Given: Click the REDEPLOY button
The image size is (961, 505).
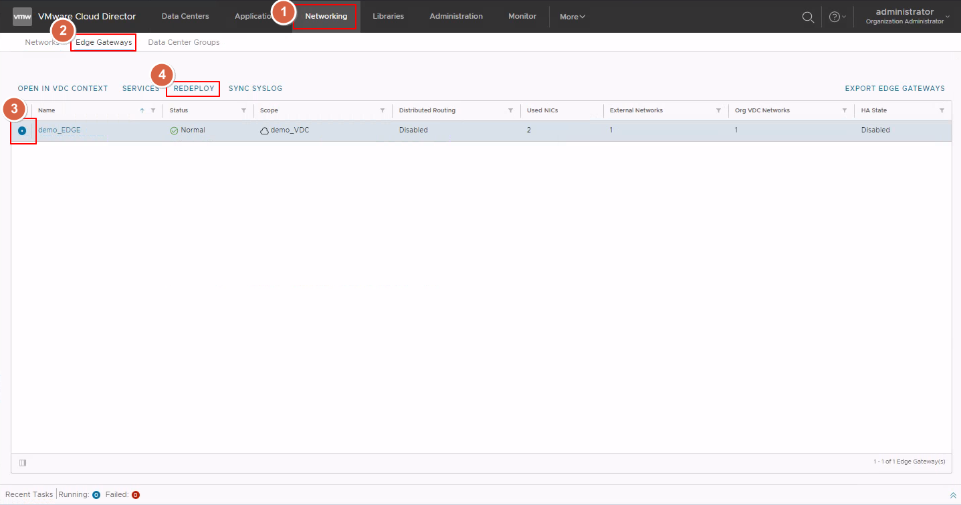Looking at the screenshot, I should tap(194, 88).
